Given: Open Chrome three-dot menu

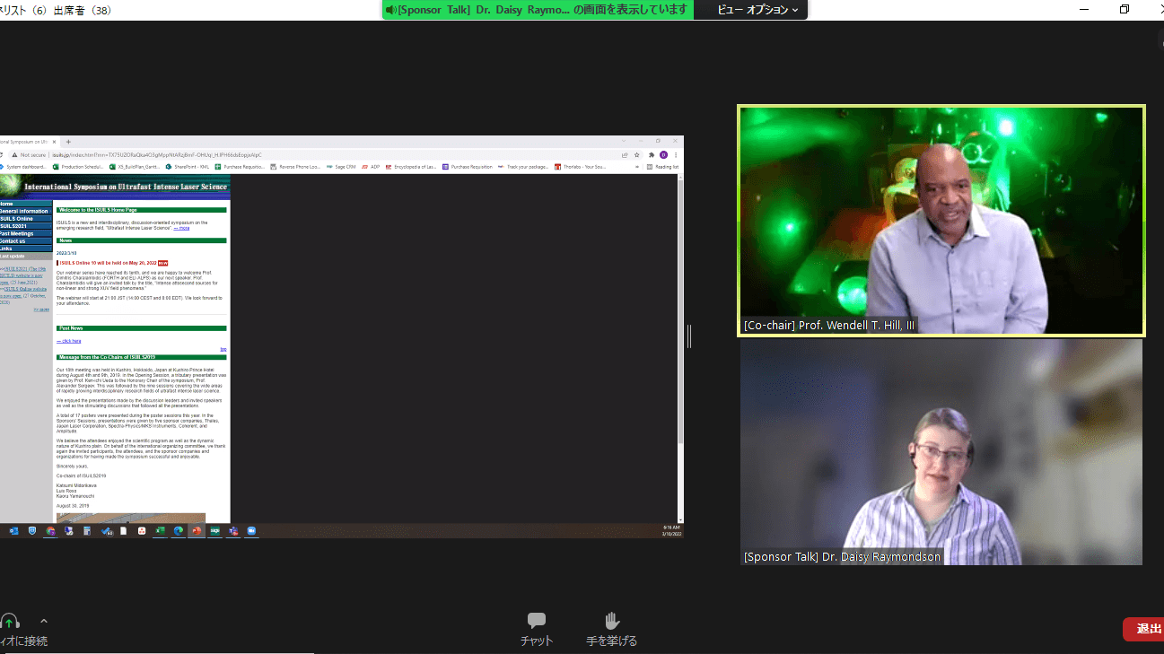Looking at the screenshot, I should 675,155.
